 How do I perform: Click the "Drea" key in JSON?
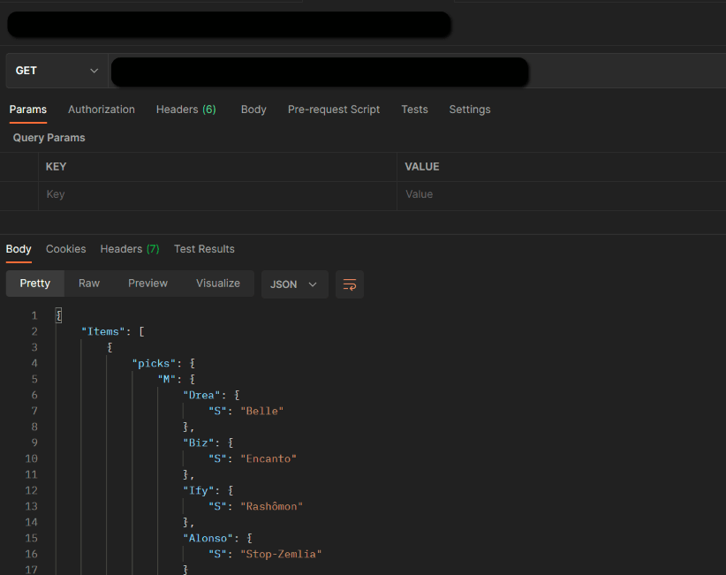point(201,396)
